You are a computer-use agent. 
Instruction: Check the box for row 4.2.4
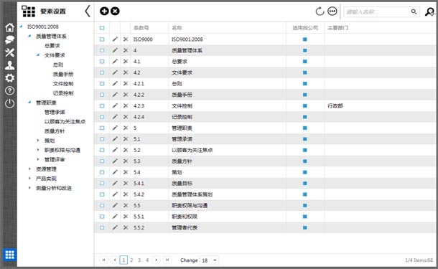[x=102, y=117]
